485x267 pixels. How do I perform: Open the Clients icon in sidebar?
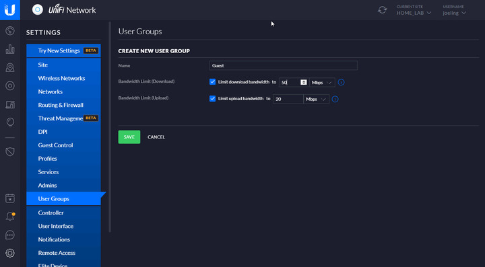tap(10, 104)
